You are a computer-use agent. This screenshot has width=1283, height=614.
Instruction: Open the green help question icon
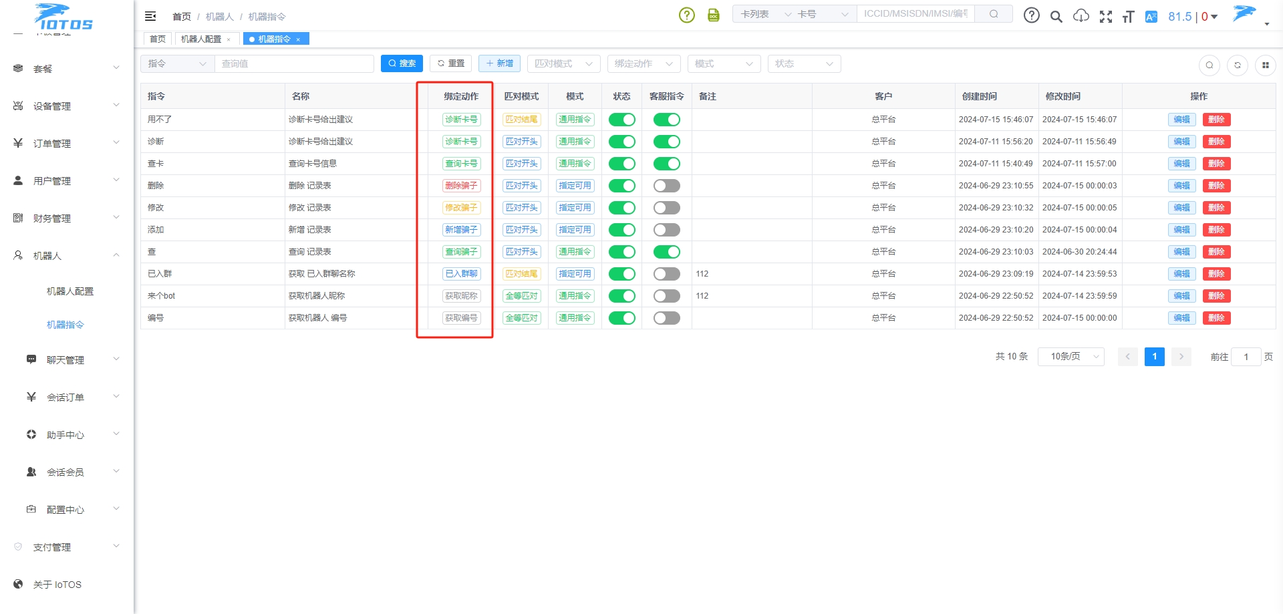pos(687,15)
